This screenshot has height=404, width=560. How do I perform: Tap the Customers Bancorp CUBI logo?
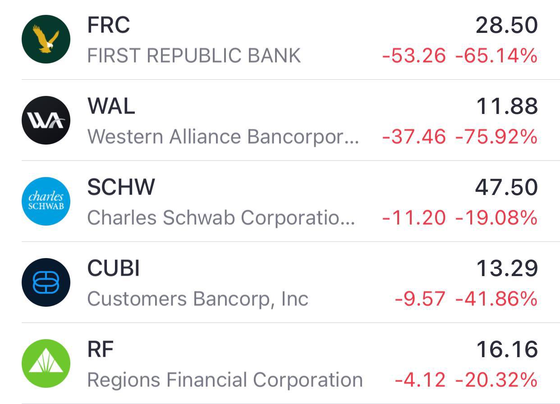pos(46,282)
